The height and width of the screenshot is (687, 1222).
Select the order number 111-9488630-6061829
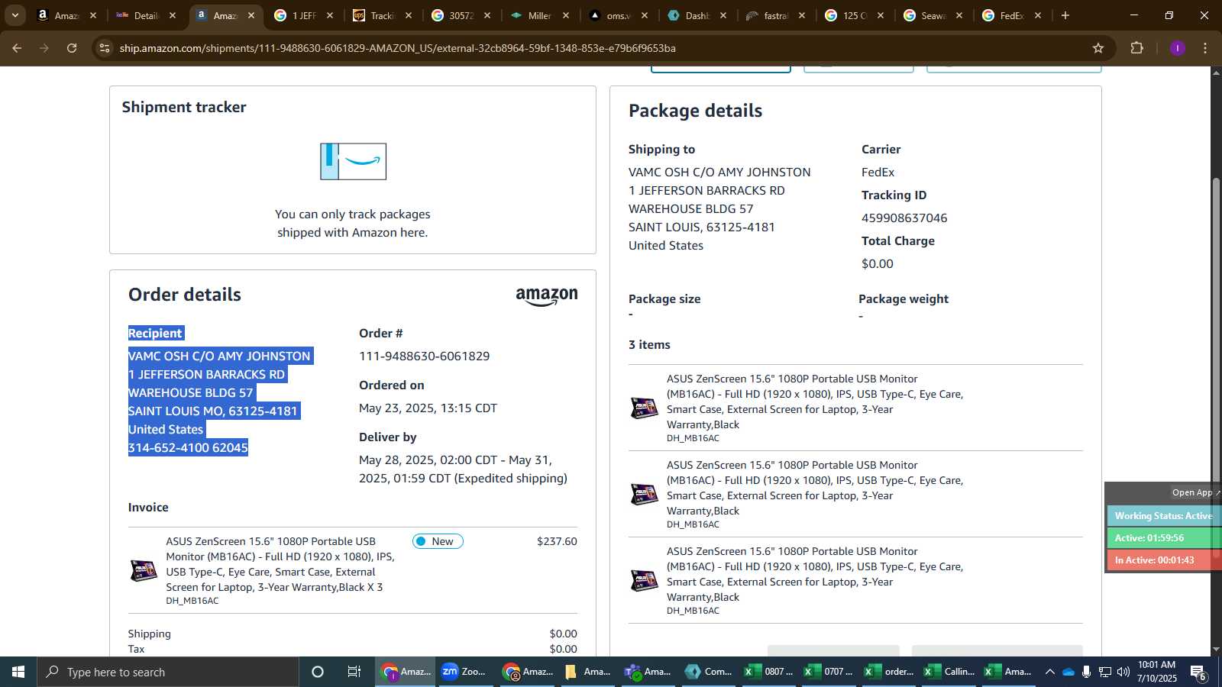[425, 356]
